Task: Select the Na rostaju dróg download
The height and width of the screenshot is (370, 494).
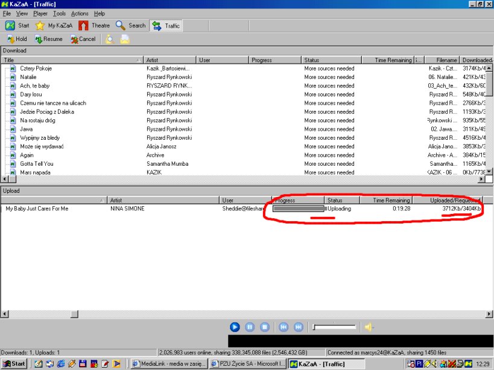Action: (x=37, y=120)
